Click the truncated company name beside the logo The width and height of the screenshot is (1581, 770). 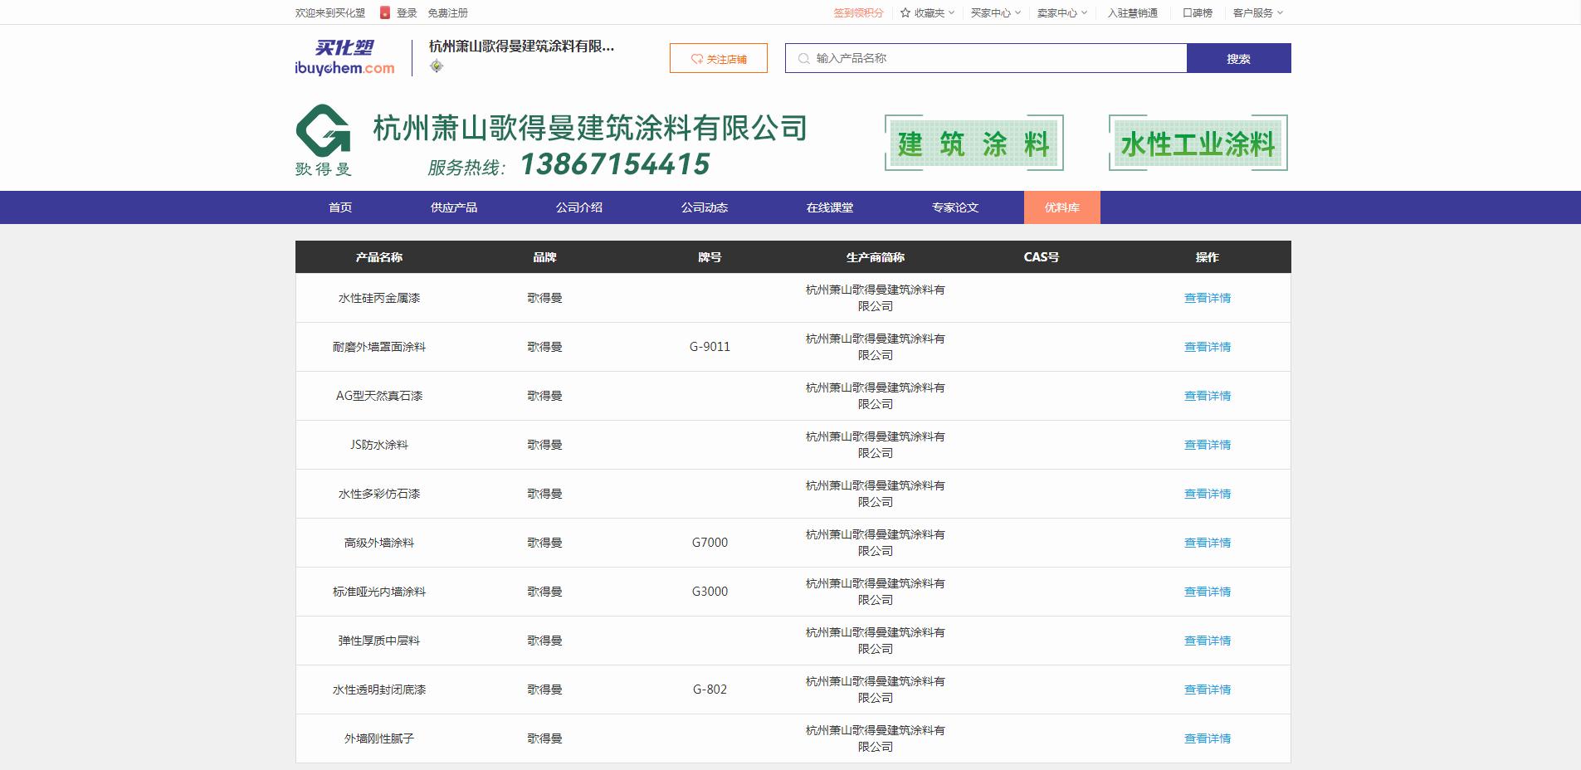click(521, 46)
